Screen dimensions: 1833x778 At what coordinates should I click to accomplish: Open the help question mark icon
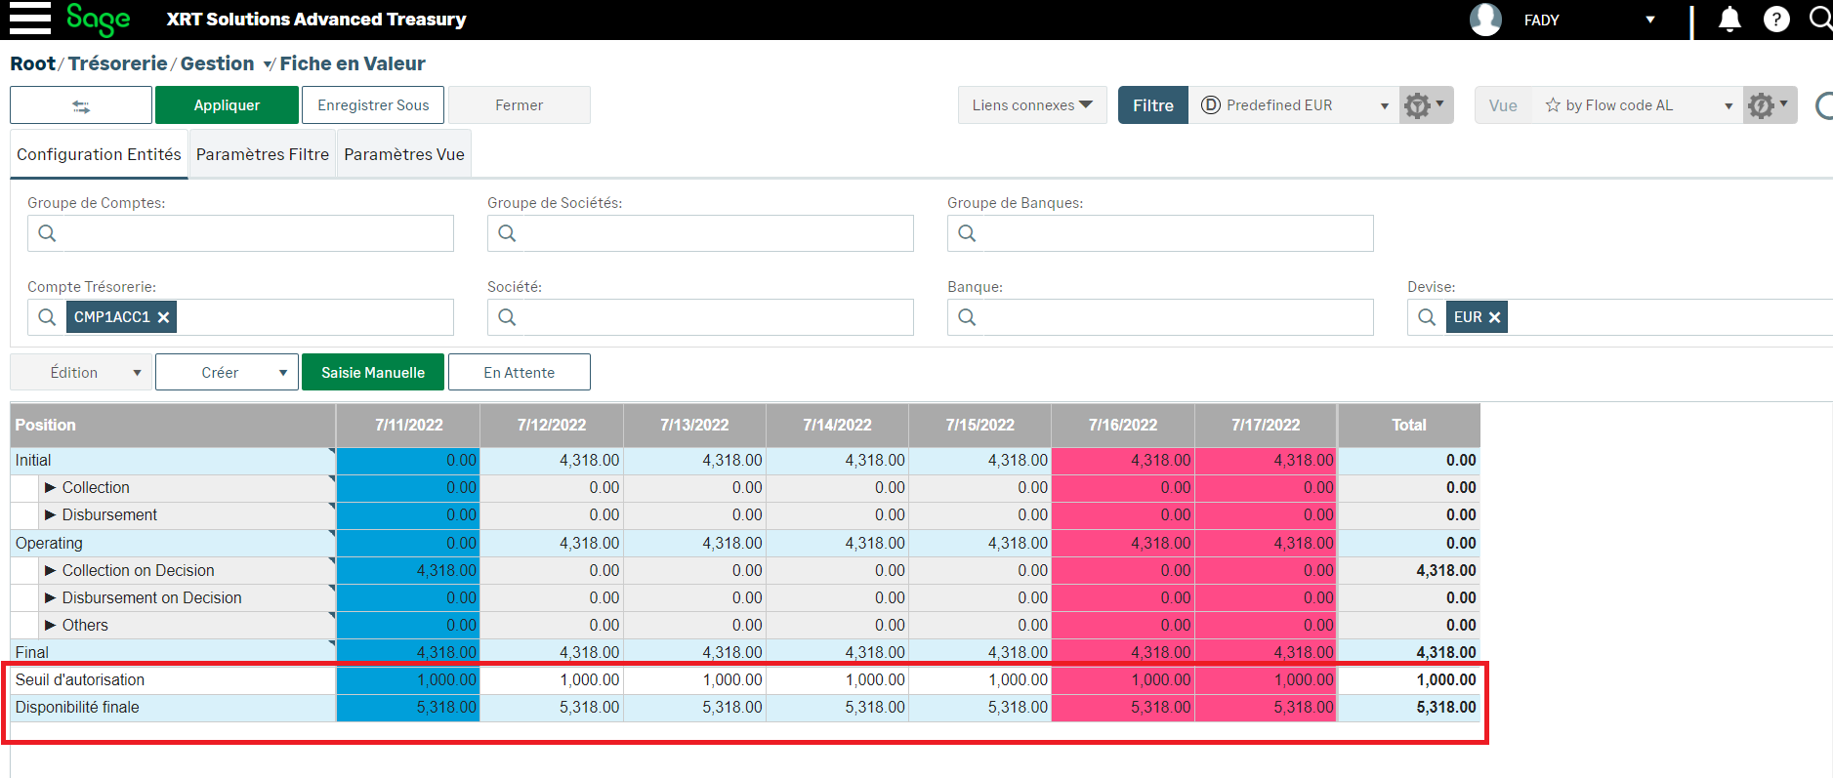click(1776, 20)
